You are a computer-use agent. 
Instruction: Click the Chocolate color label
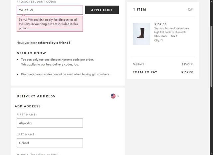[161, 36]
